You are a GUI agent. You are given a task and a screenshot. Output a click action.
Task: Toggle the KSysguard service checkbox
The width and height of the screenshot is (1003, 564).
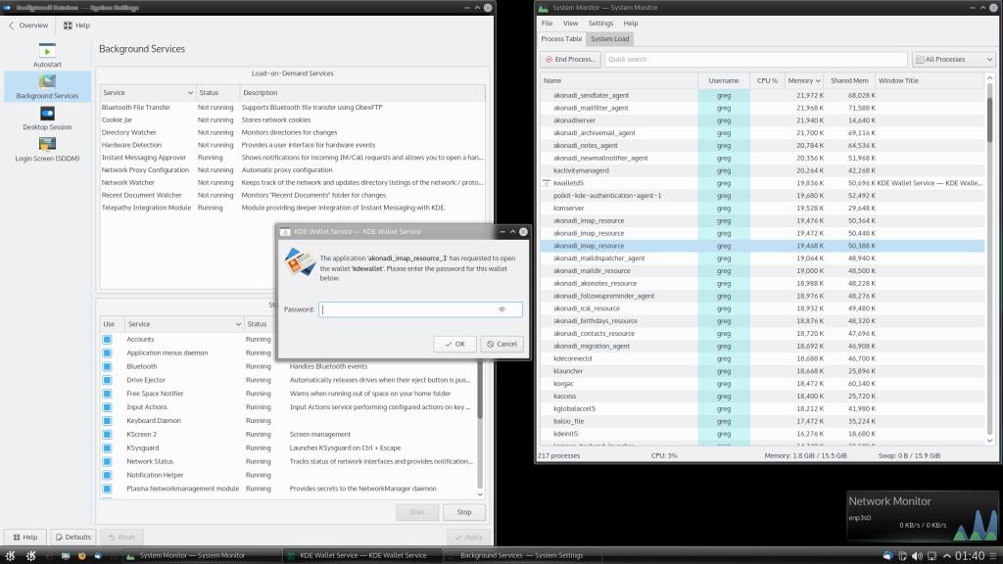108,447
